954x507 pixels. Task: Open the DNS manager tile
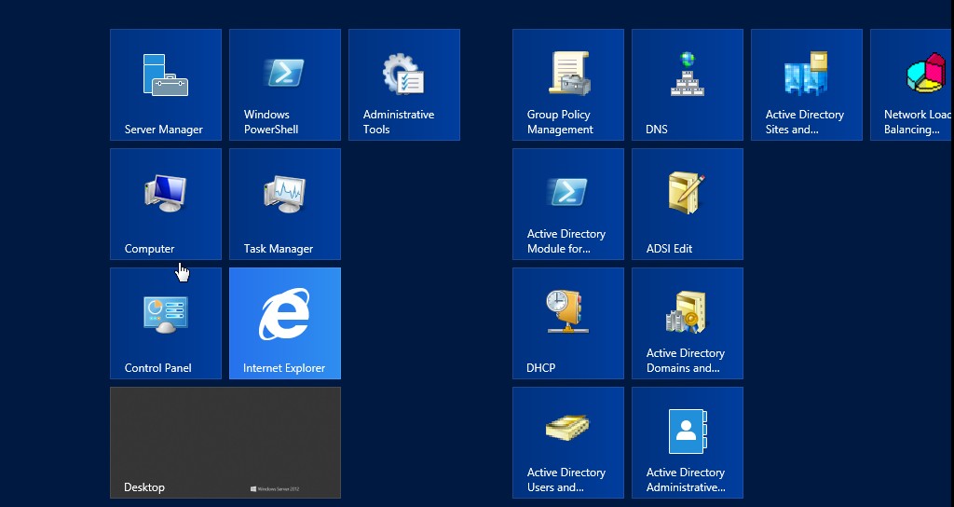click(x=688, y=85)
